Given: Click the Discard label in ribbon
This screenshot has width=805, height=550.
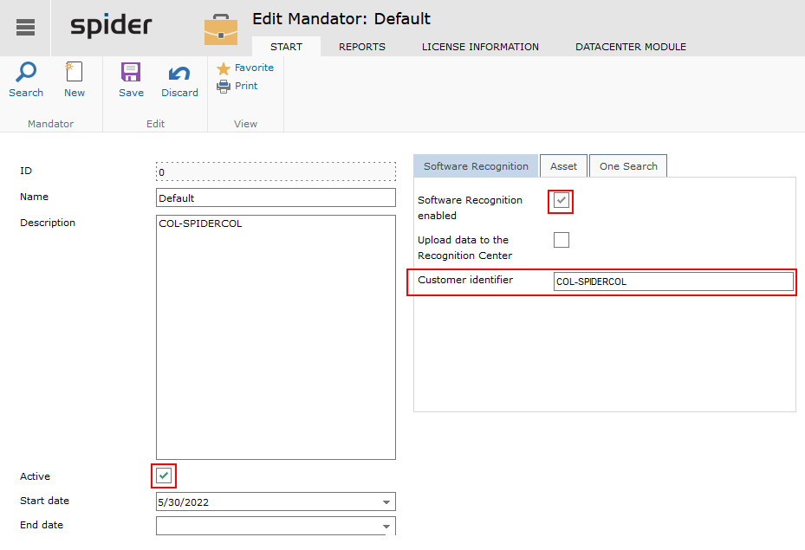Looking at the screenshot, I should pos(179,93).
